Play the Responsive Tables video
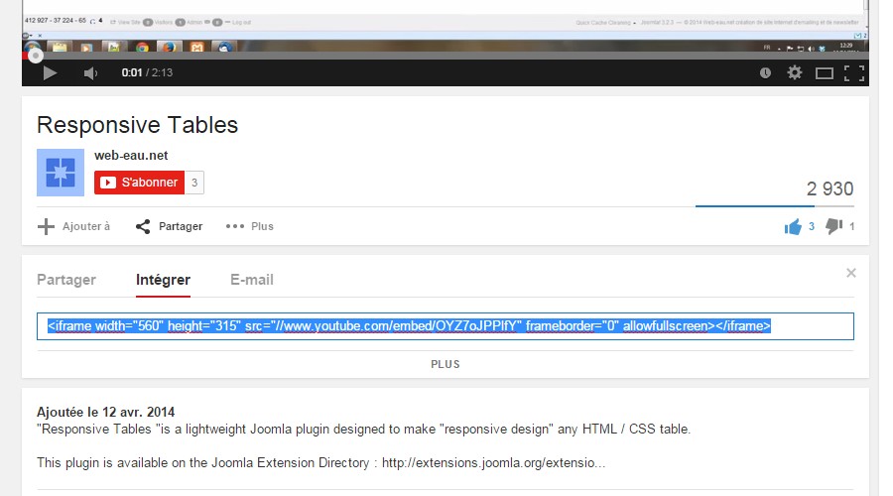 pos(50,72)
